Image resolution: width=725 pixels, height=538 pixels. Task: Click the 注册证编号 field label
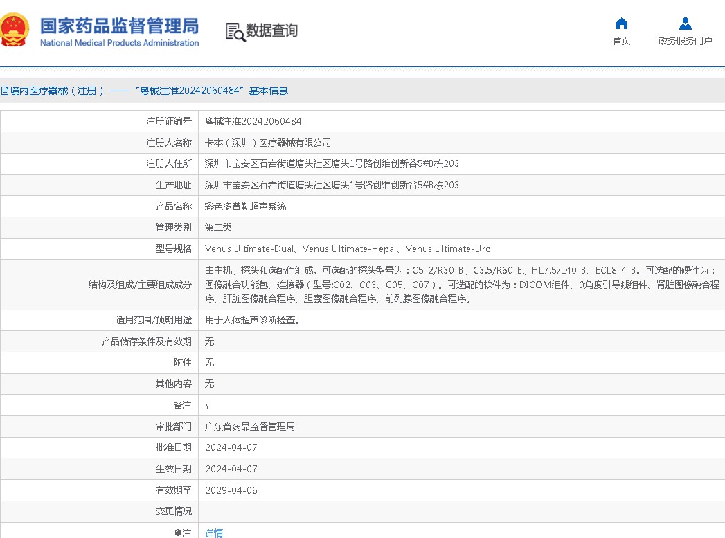(169, 122)
